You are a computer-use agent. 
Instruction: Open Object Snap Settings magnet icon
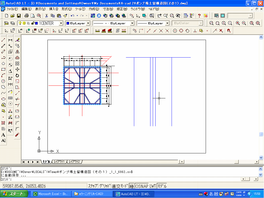coord(229,31)
